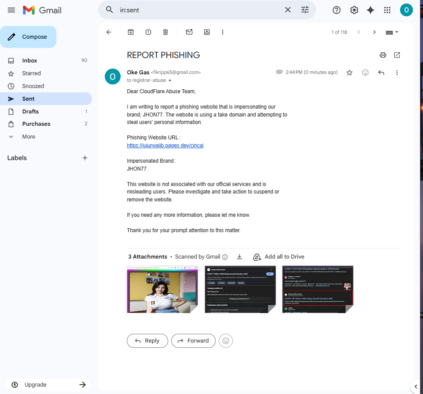This screenshot has width=423, height=394.
Task: Go to the newer conversation arrow
Action: pos(359,33)
